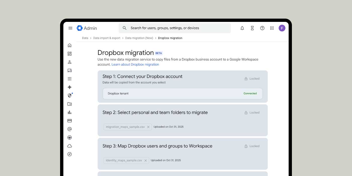Open the Devices icon in the sidebar
Screen dimensions: 352x176
coord(70,70)
